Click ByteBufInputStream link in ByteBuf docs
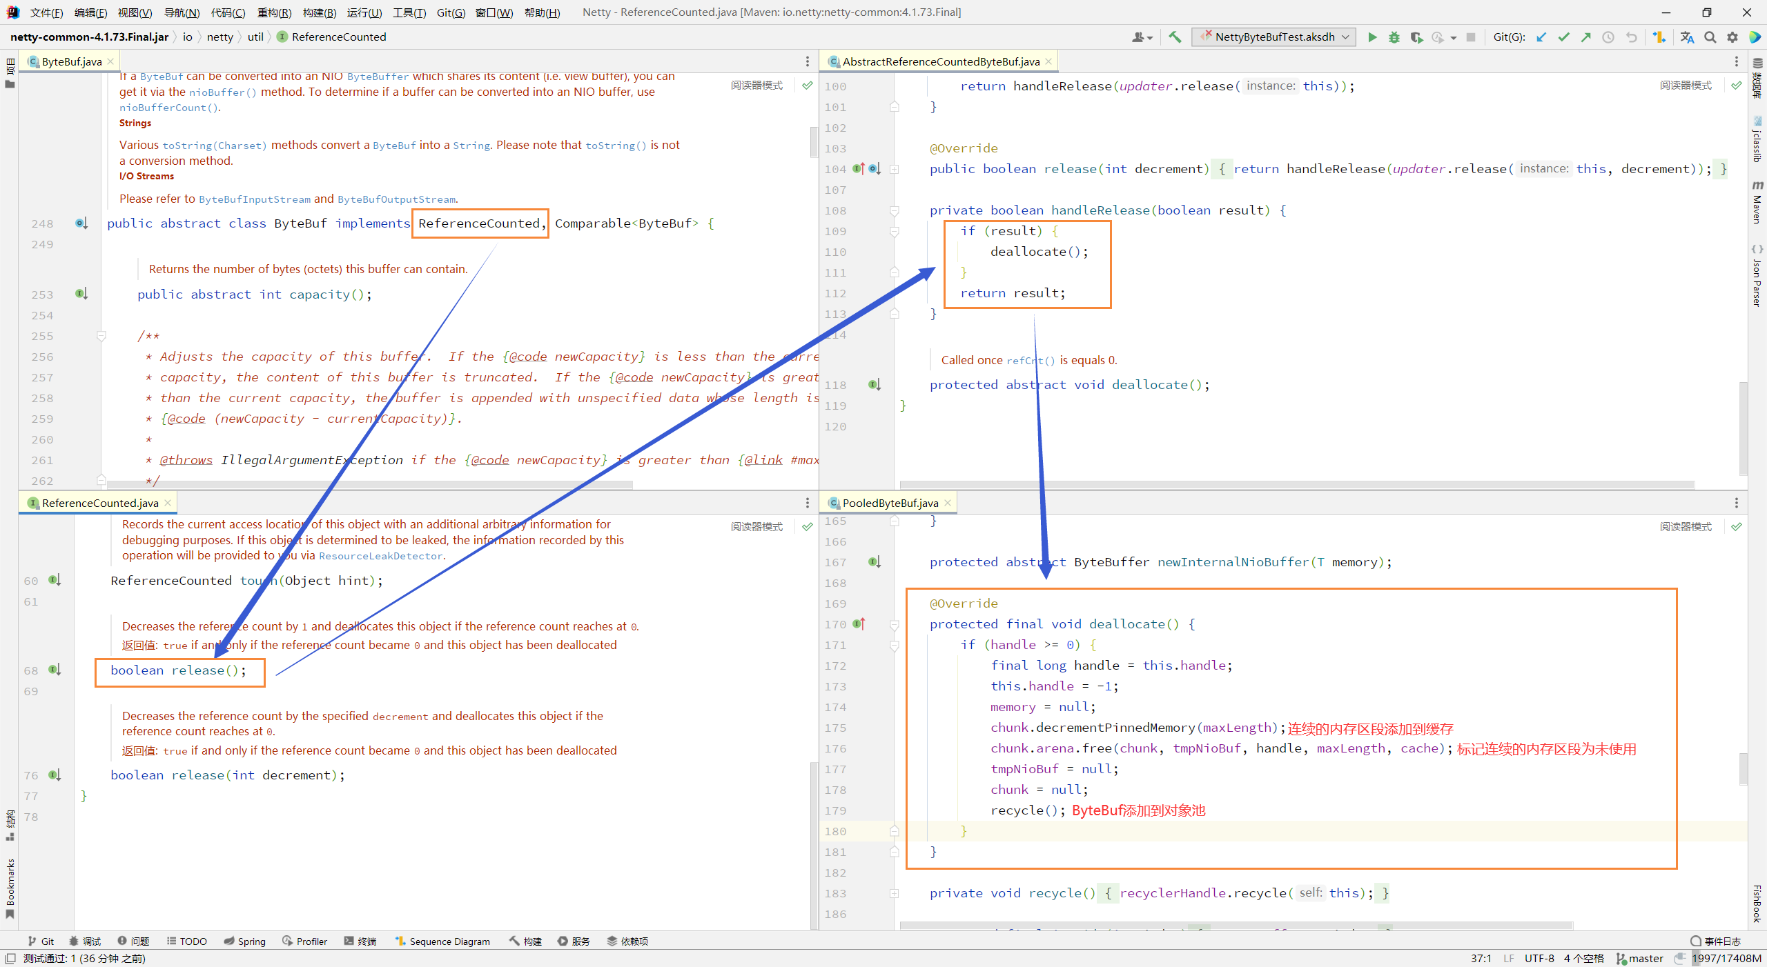This screenshot has width=1767, height=967. coord(255,199)
